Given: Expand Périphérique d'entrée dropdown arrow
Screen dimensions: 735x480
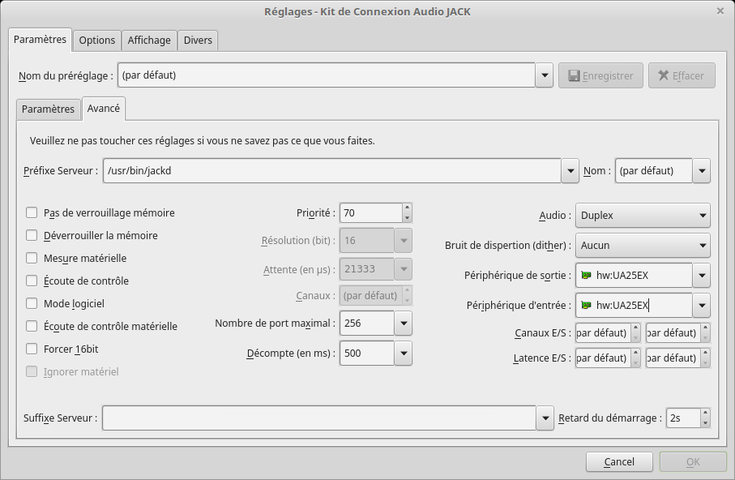Looking at the screenshot, I should coord(702,306).
